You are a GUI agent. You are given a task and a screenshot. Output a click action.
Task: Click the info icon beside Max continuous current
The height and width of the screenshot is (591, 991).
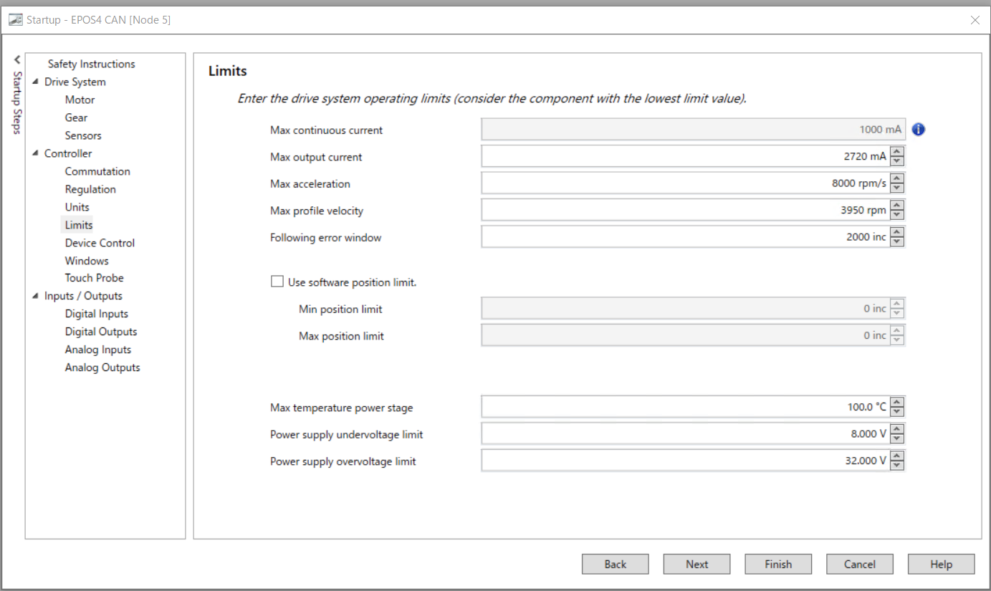point(919,130)
